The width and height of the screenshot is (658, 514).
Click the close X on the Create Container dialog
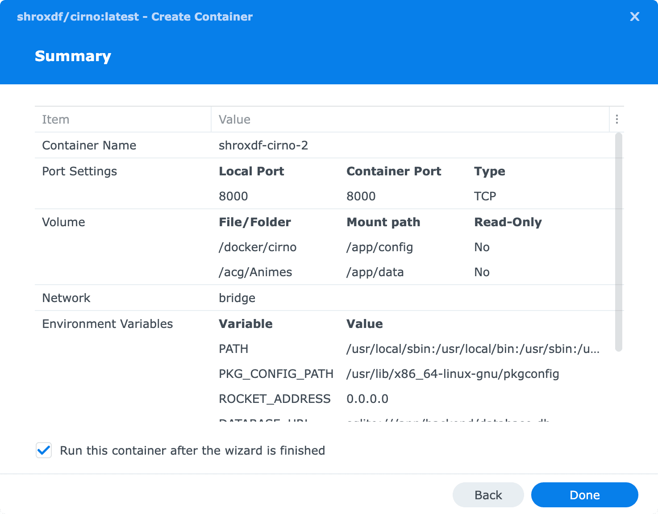(x=634, y=17)
